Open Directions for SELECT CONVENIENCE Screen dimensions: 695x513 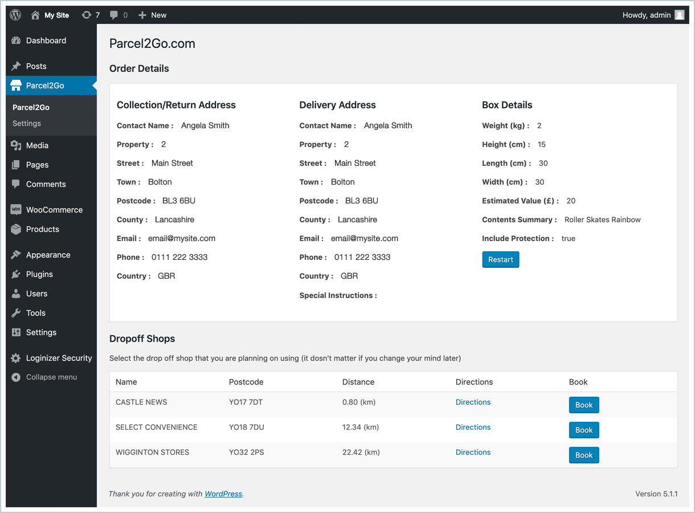click(x=473, y=427)
